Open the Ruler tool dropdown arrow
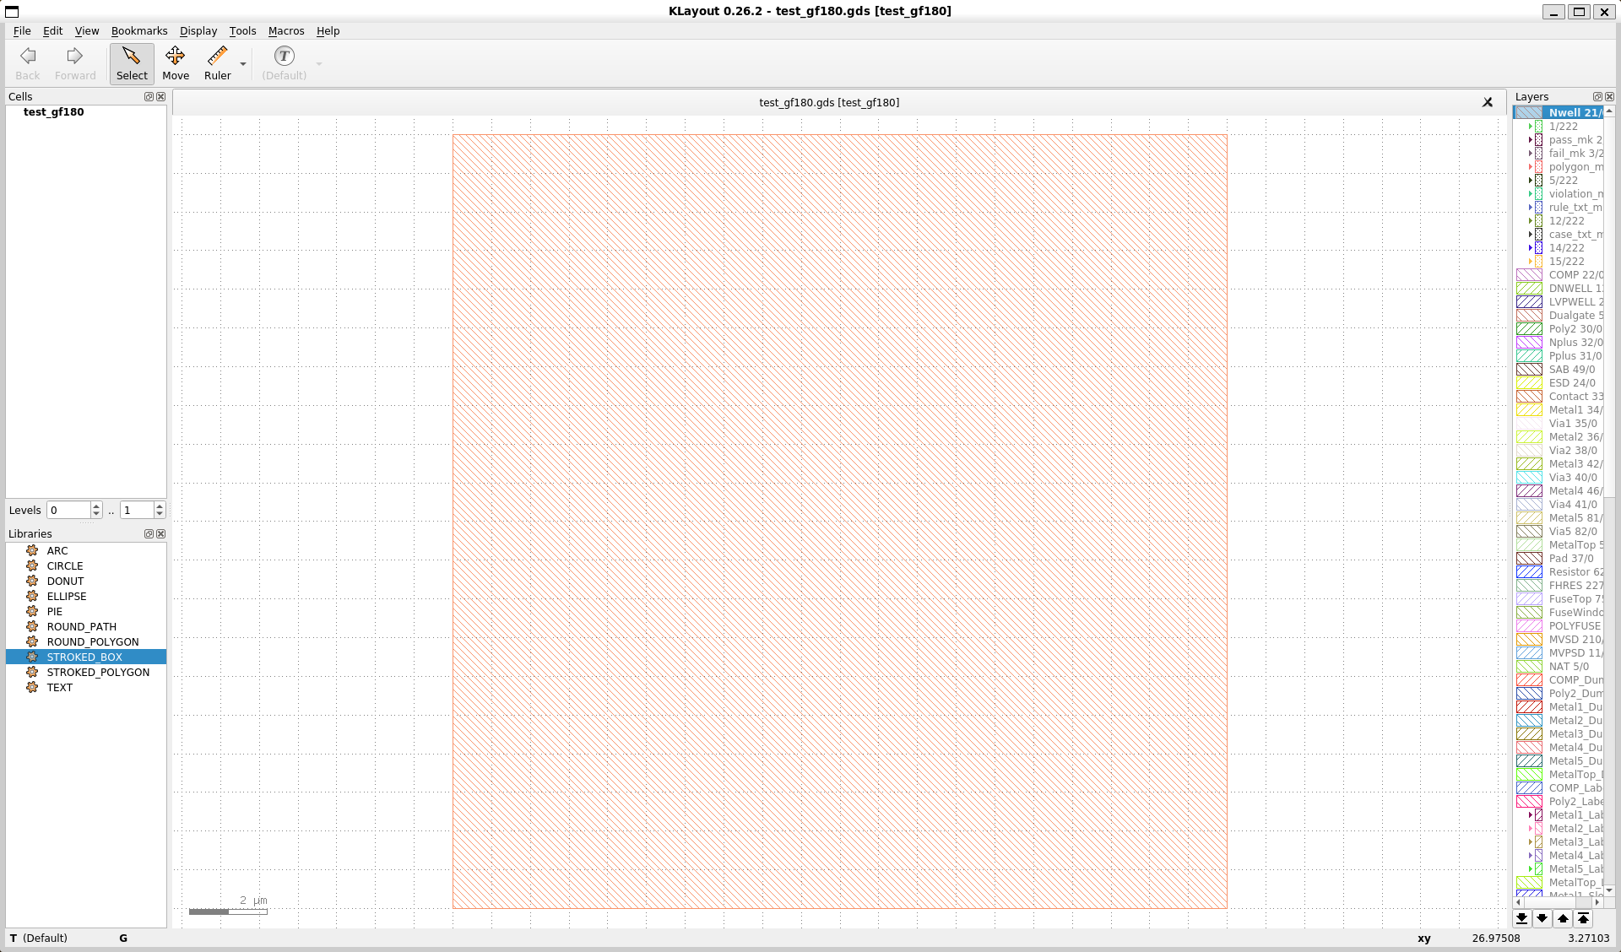The image size is (1621, 952). [243, 64]
